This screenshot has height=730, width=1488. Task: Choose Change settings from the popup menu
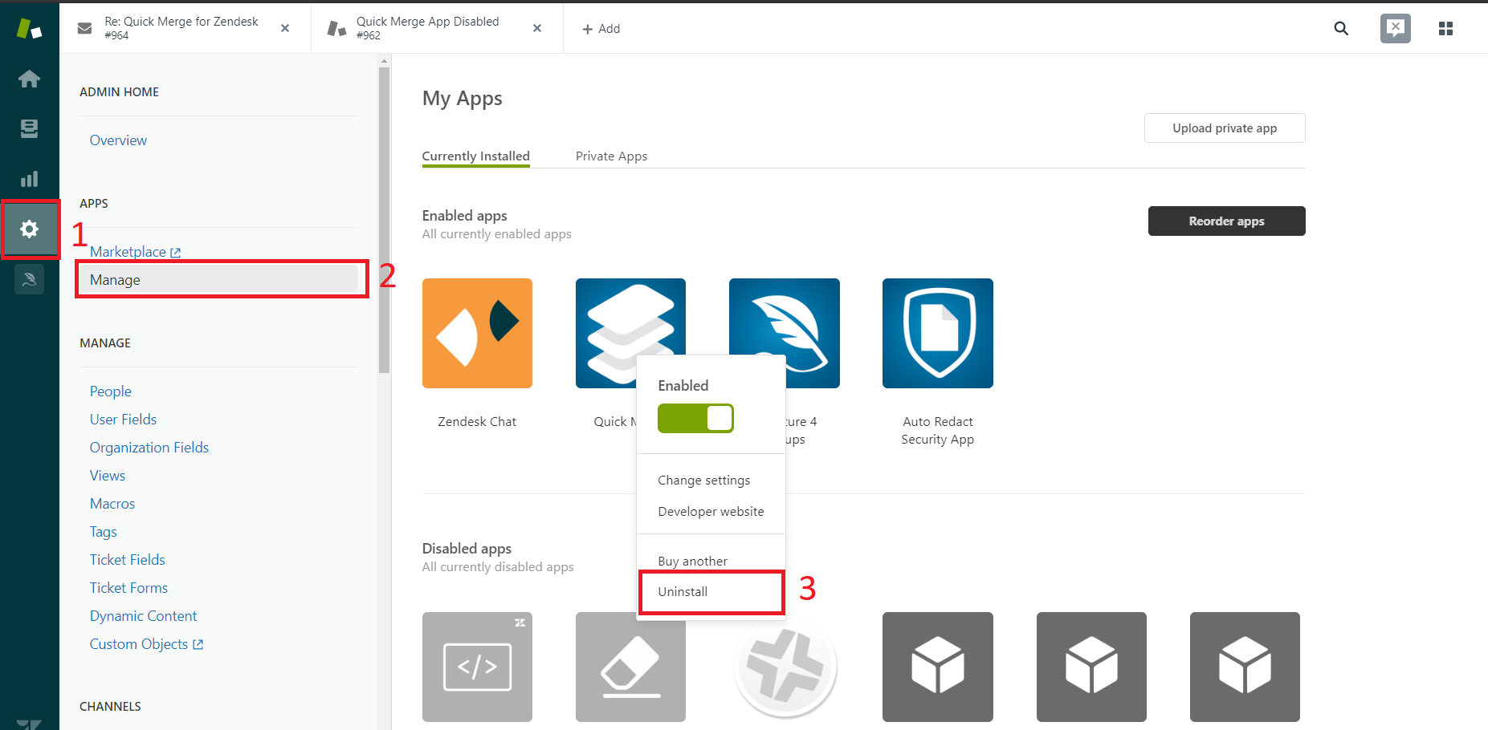[704, 480]
